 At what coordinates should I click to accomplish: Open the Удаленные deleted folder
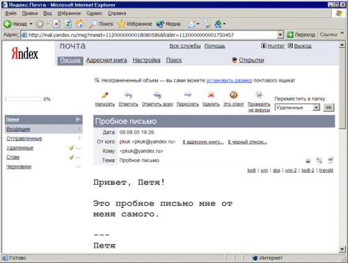click(x=19, y=148)
